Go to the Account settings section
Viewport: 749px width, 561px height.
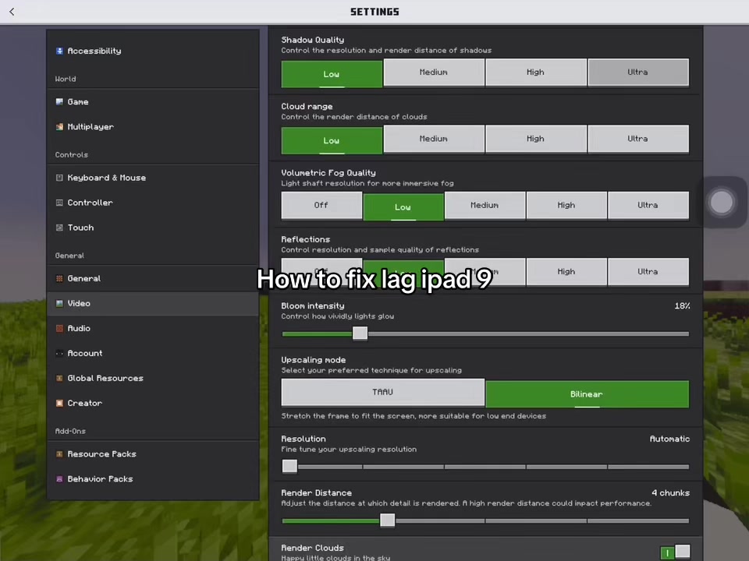153,353
